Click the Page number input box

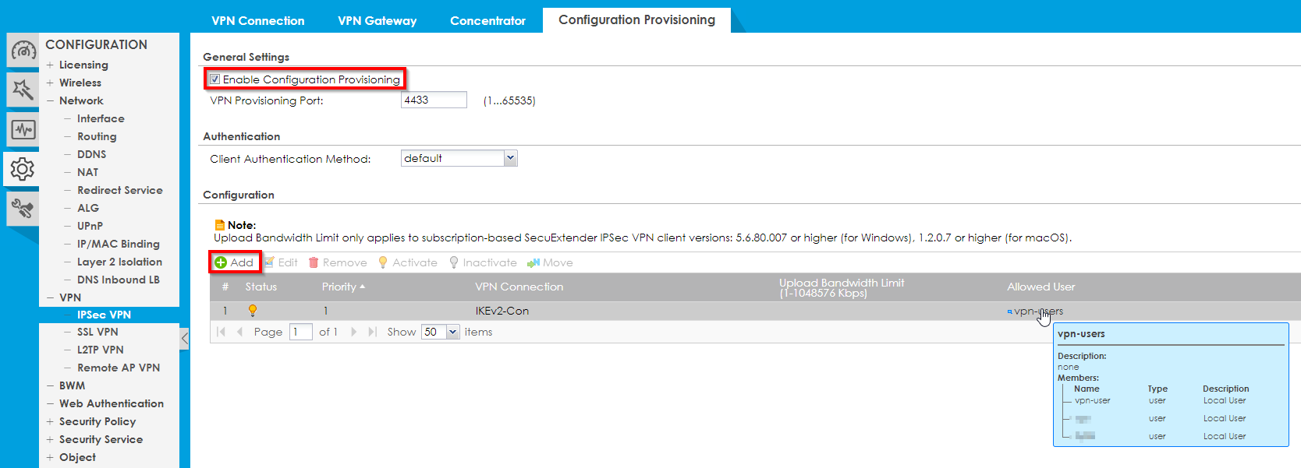(x=300, y=333)
